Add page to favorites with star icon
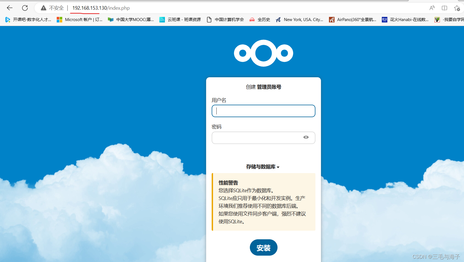 (x=457, y=8)
